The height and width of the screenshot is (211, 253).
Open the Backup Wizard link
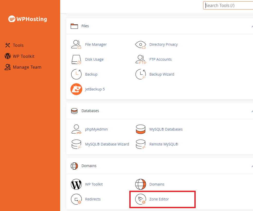click(161, 74)
